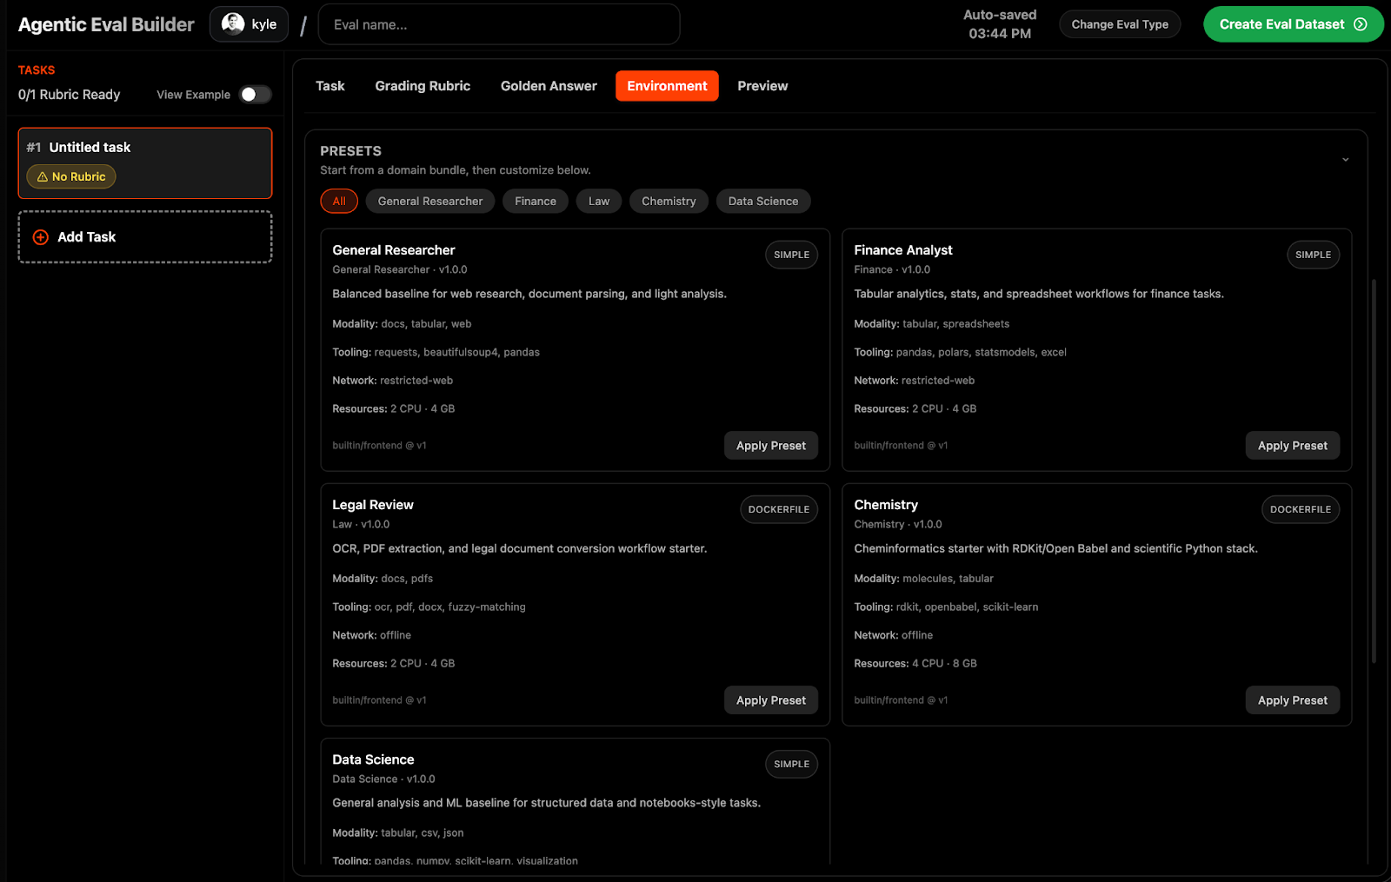Click the 0/1 Rubric Ready status

(70, 95)
